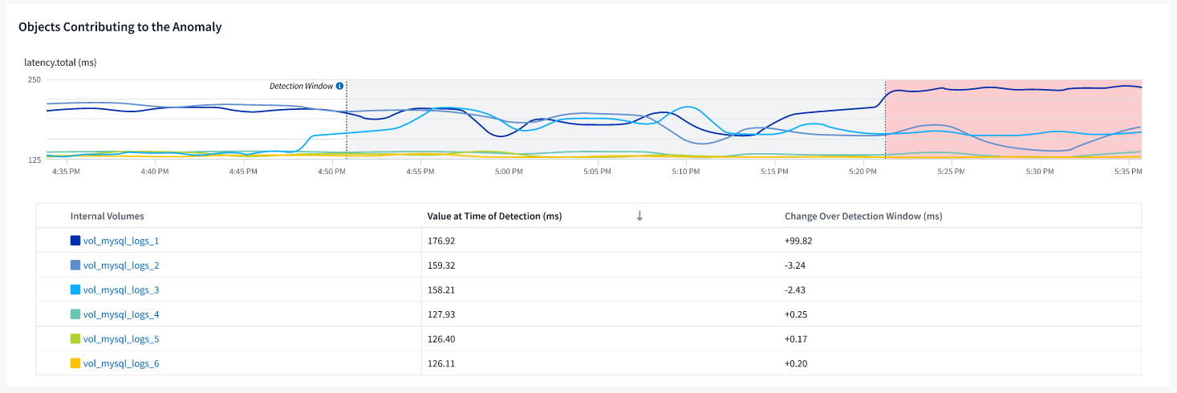Click vol_mysql_logs_1 dark blue color swatch

point(75,241)
